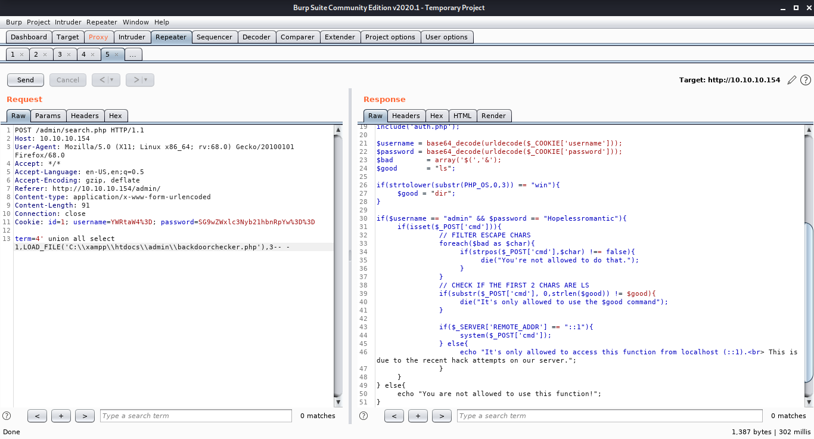Click request scrollbar up arrow

coord(338,129)
